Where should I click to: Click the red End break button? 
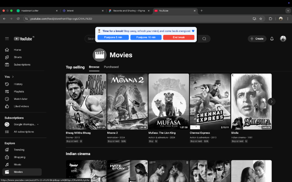(178, 37)
